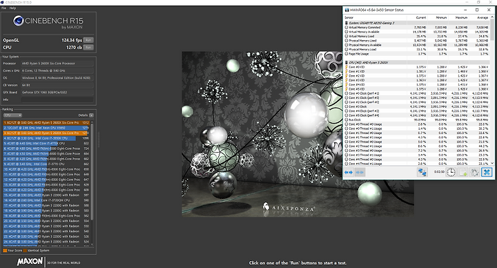Toggle the ranking Details button
Viewport: 497px width, 268px height.
click(x=91, y=115)
